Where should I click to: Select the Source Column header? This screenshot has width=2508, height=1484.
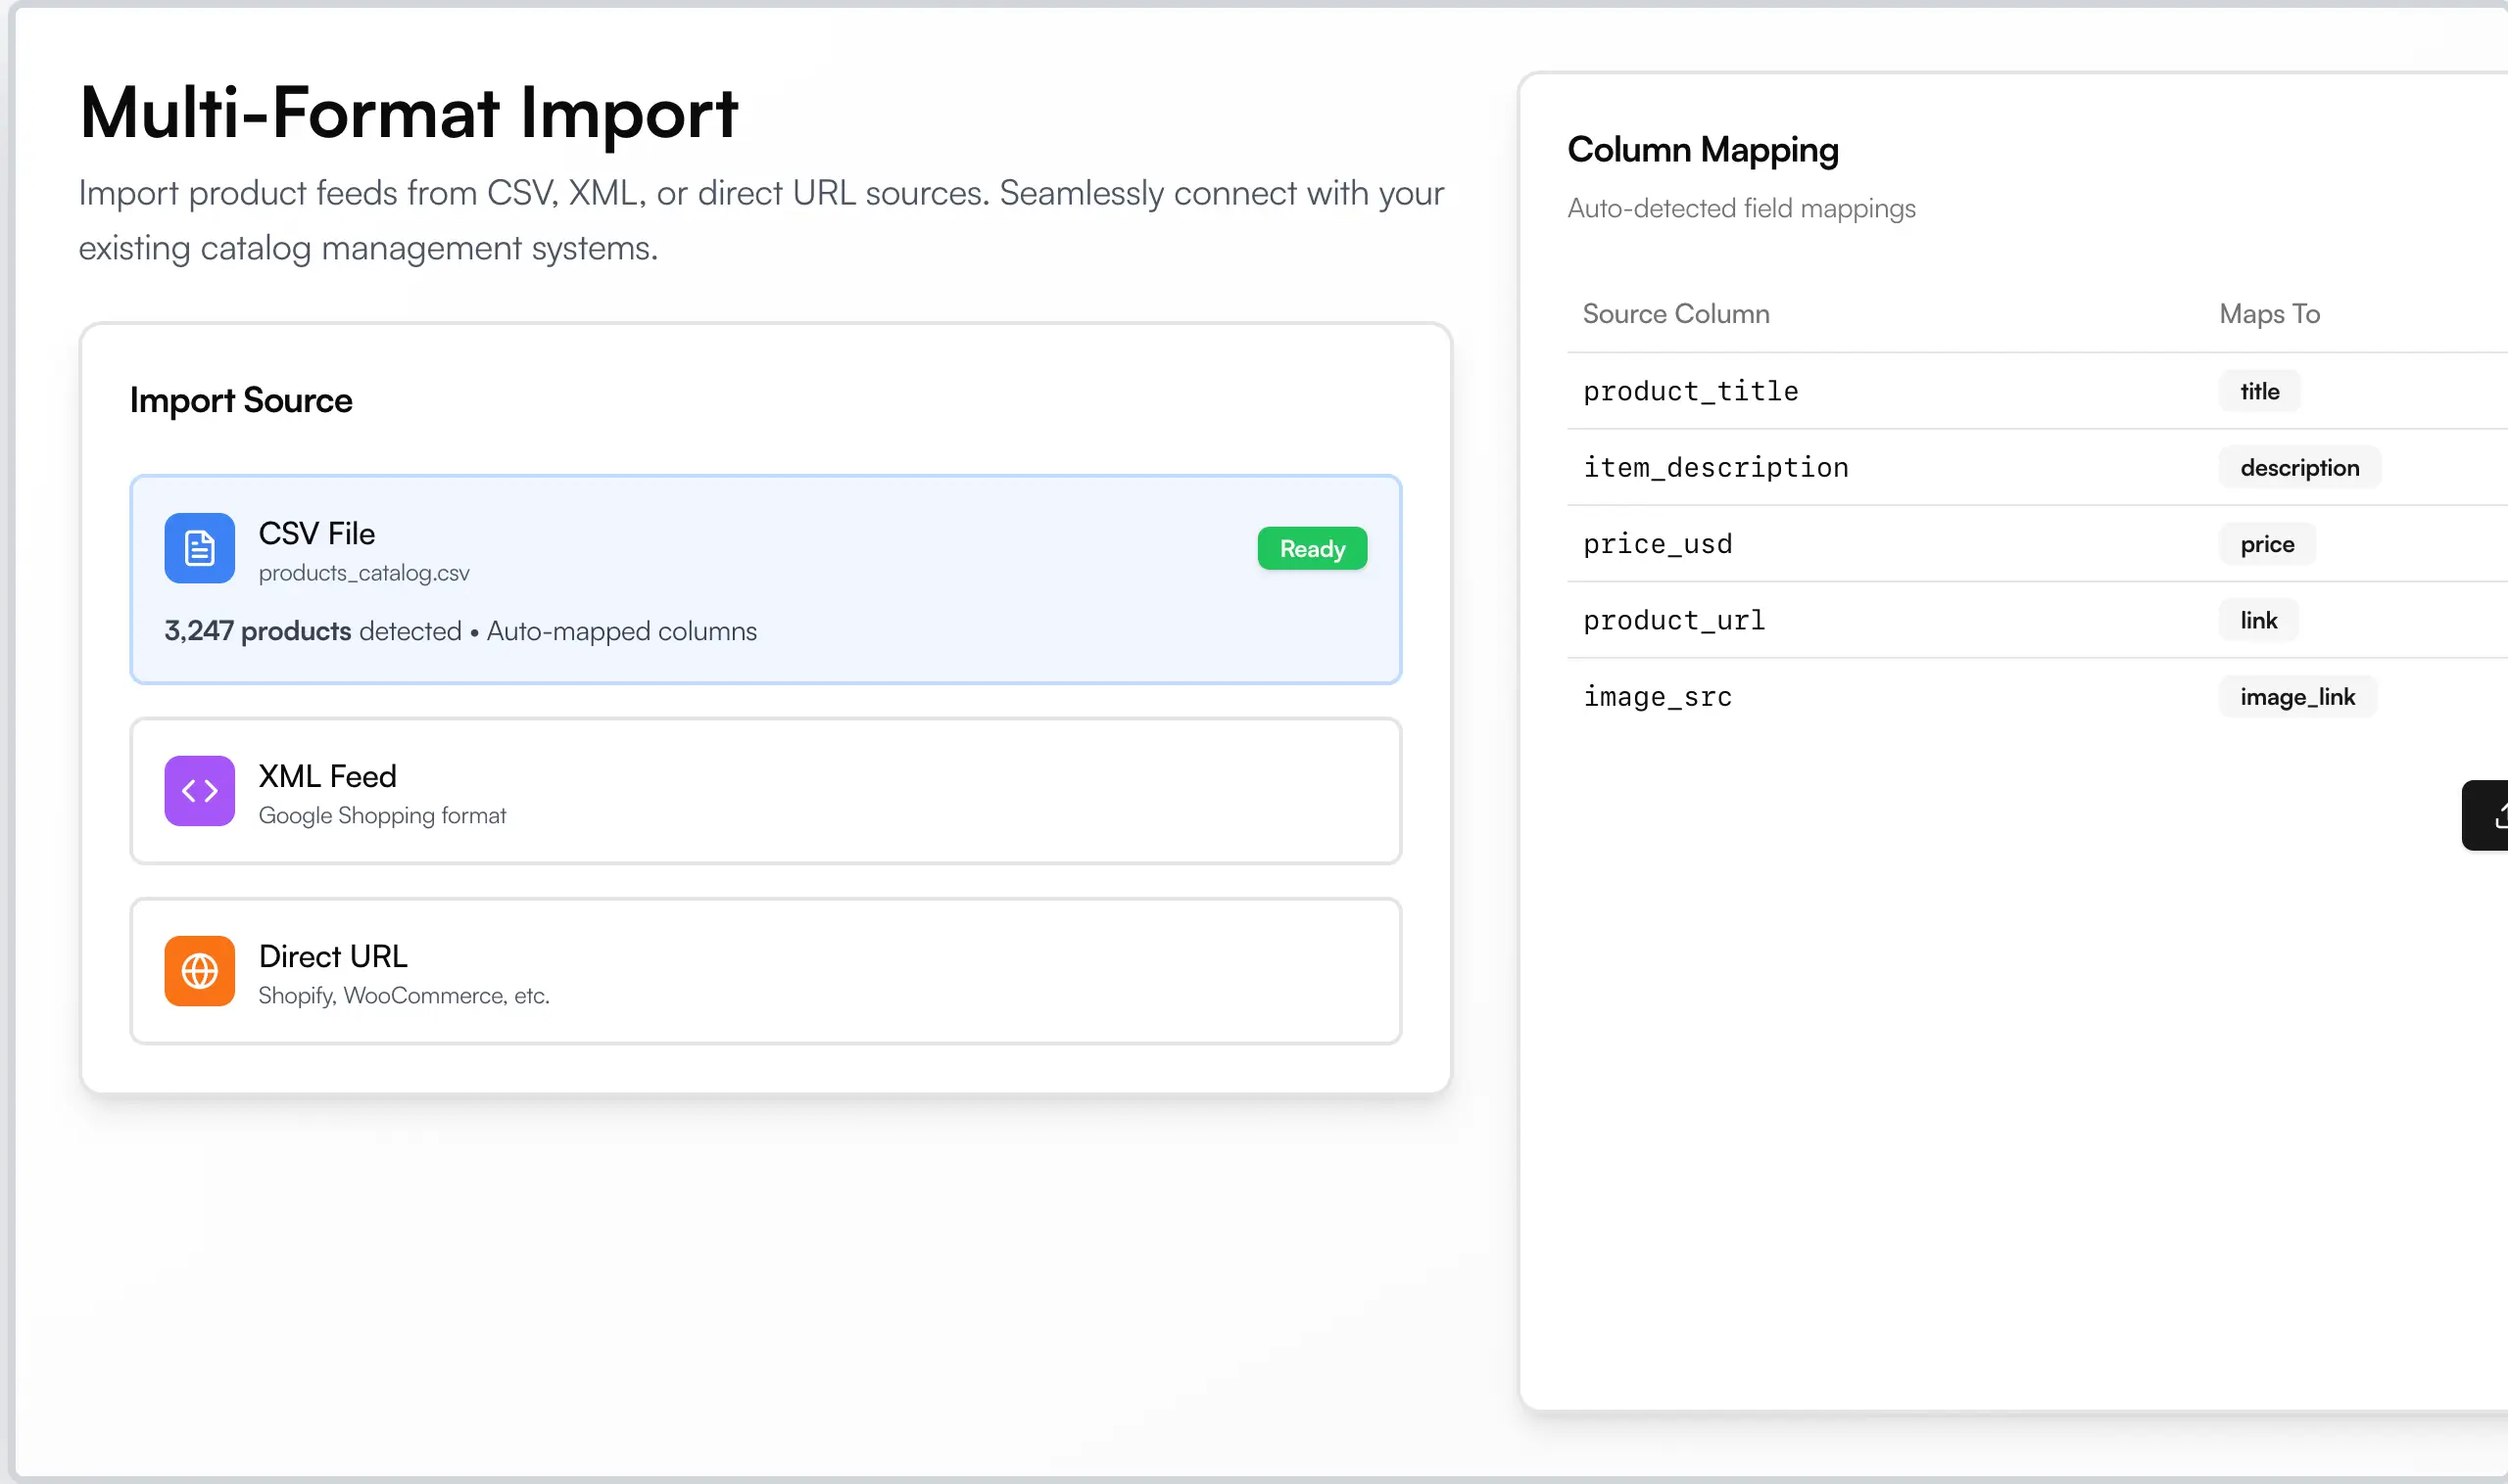(1675, 313)
